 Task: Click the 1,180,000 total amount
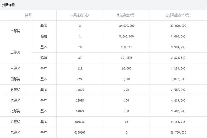point(178,69)
